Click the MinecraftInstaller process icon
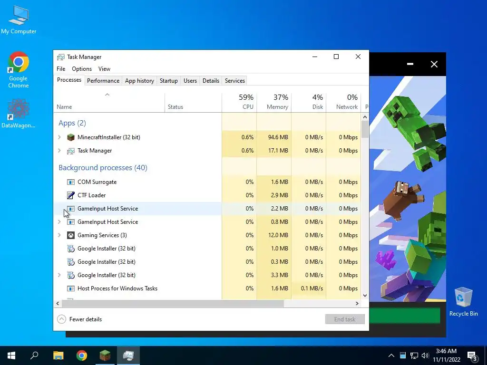487x365 pixels. [71, 137]
